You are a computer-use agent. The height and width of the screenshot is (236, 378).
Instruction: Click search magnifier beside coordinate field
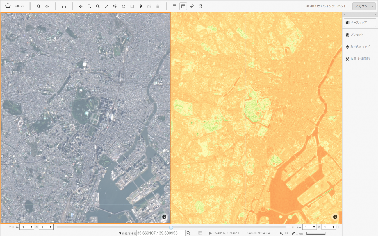(188, 233)
